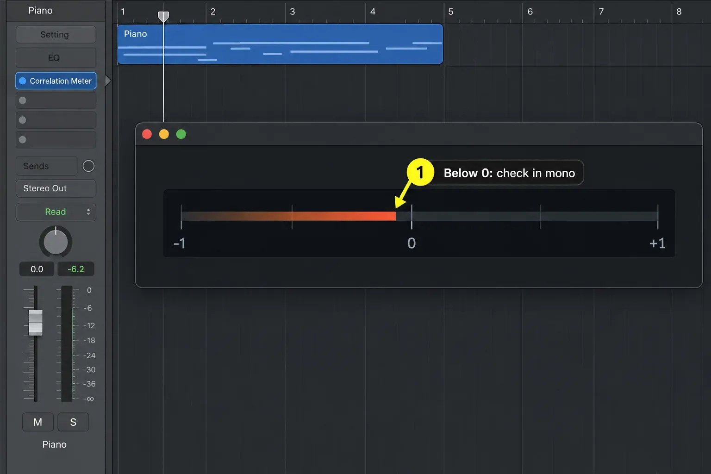Open the Stereo Out output menu

click(56, 188)
